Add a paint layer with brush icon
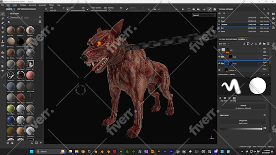The image size is (276, 155). click(252, 44)
